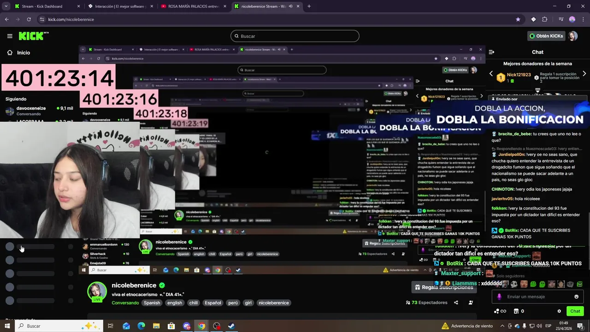590x332 pixels.
Task: Show next top donor with right chevron
Action: click(584, 74)
